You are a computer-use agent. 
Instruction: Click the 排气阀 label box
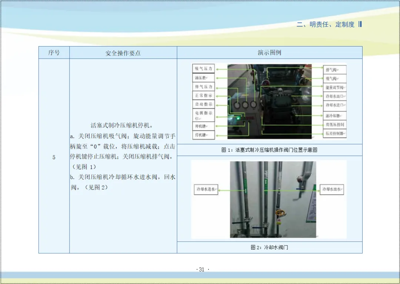point(335,69)
